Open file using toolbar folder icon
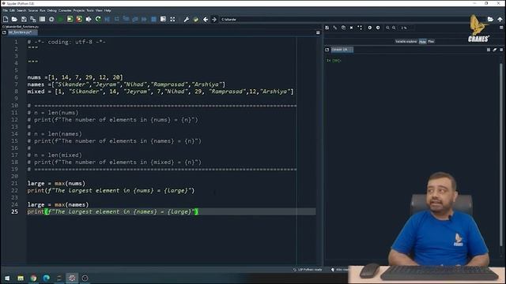 pyautogui.click(x=14, y=19)
